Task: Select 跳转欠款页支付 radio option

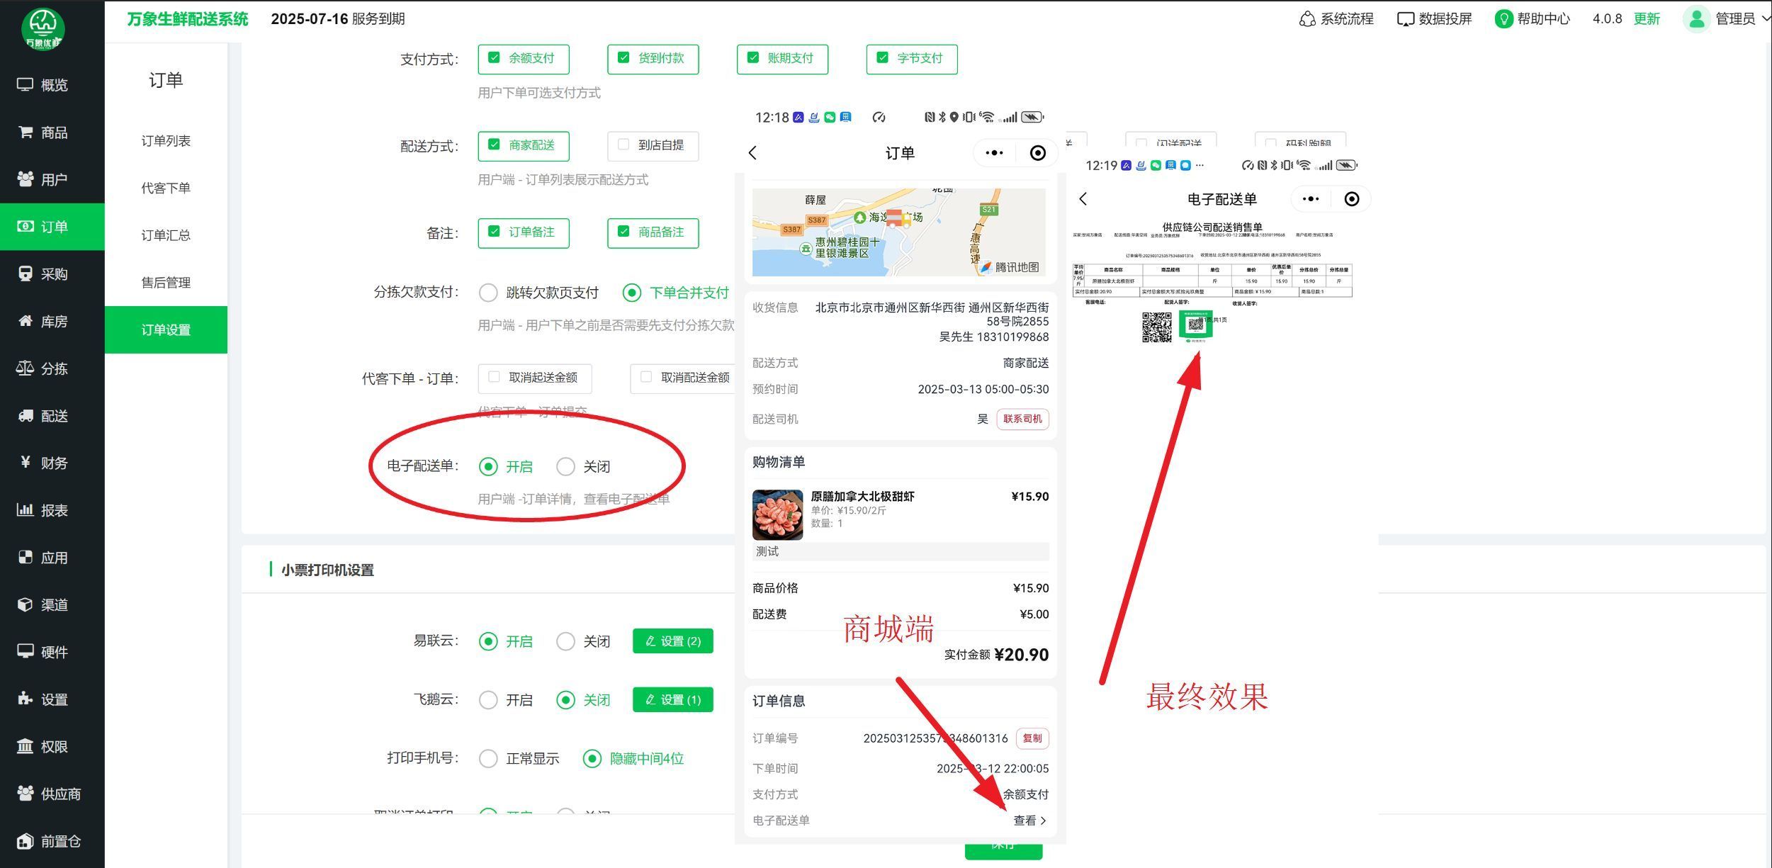Action: coord(488,293)
